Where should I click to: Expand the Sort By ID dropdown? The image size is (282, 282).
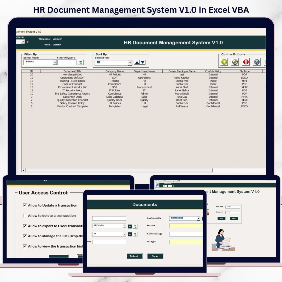tap(130, 63)
